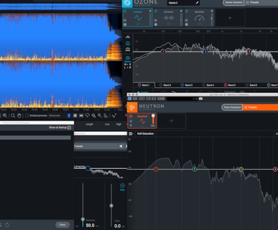Click the top spectrum view icon in Ozone EQ
278x230 pixels.
(128, 37)
